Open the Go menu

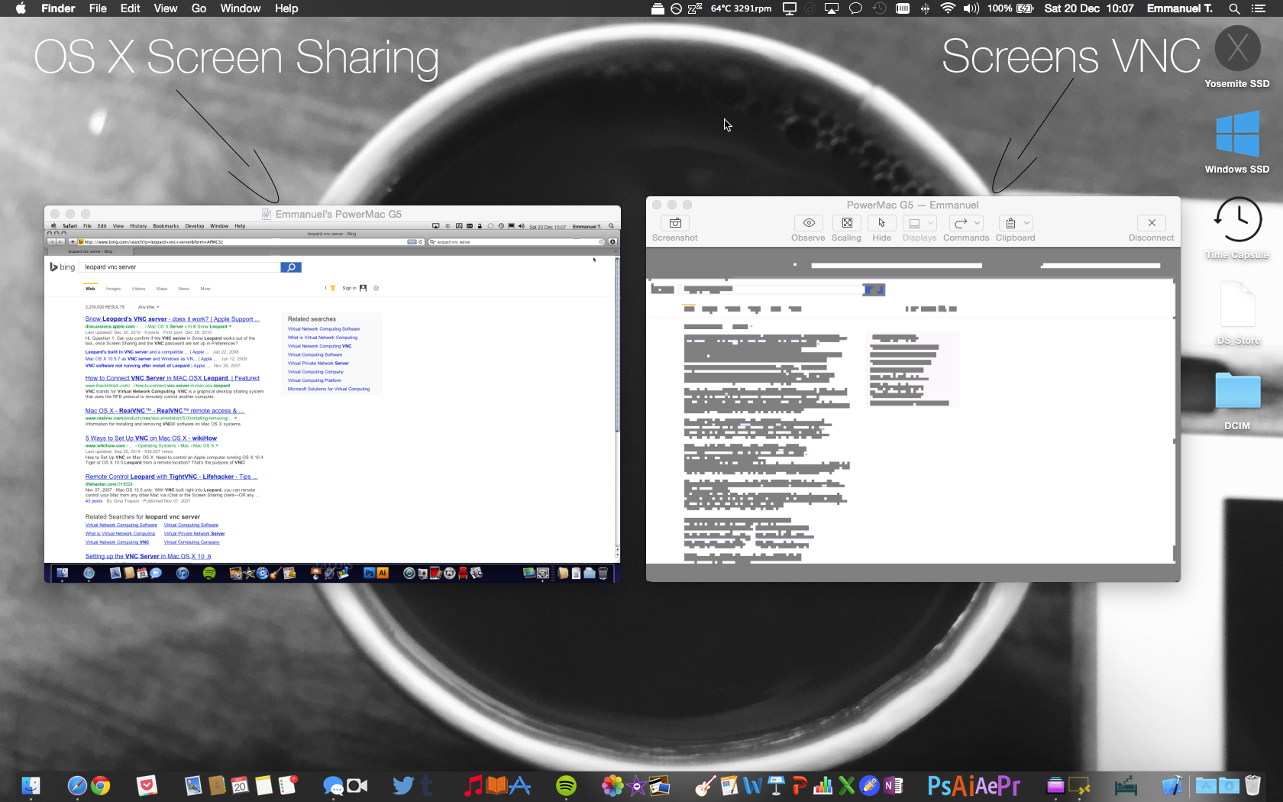tap(199, 8)
